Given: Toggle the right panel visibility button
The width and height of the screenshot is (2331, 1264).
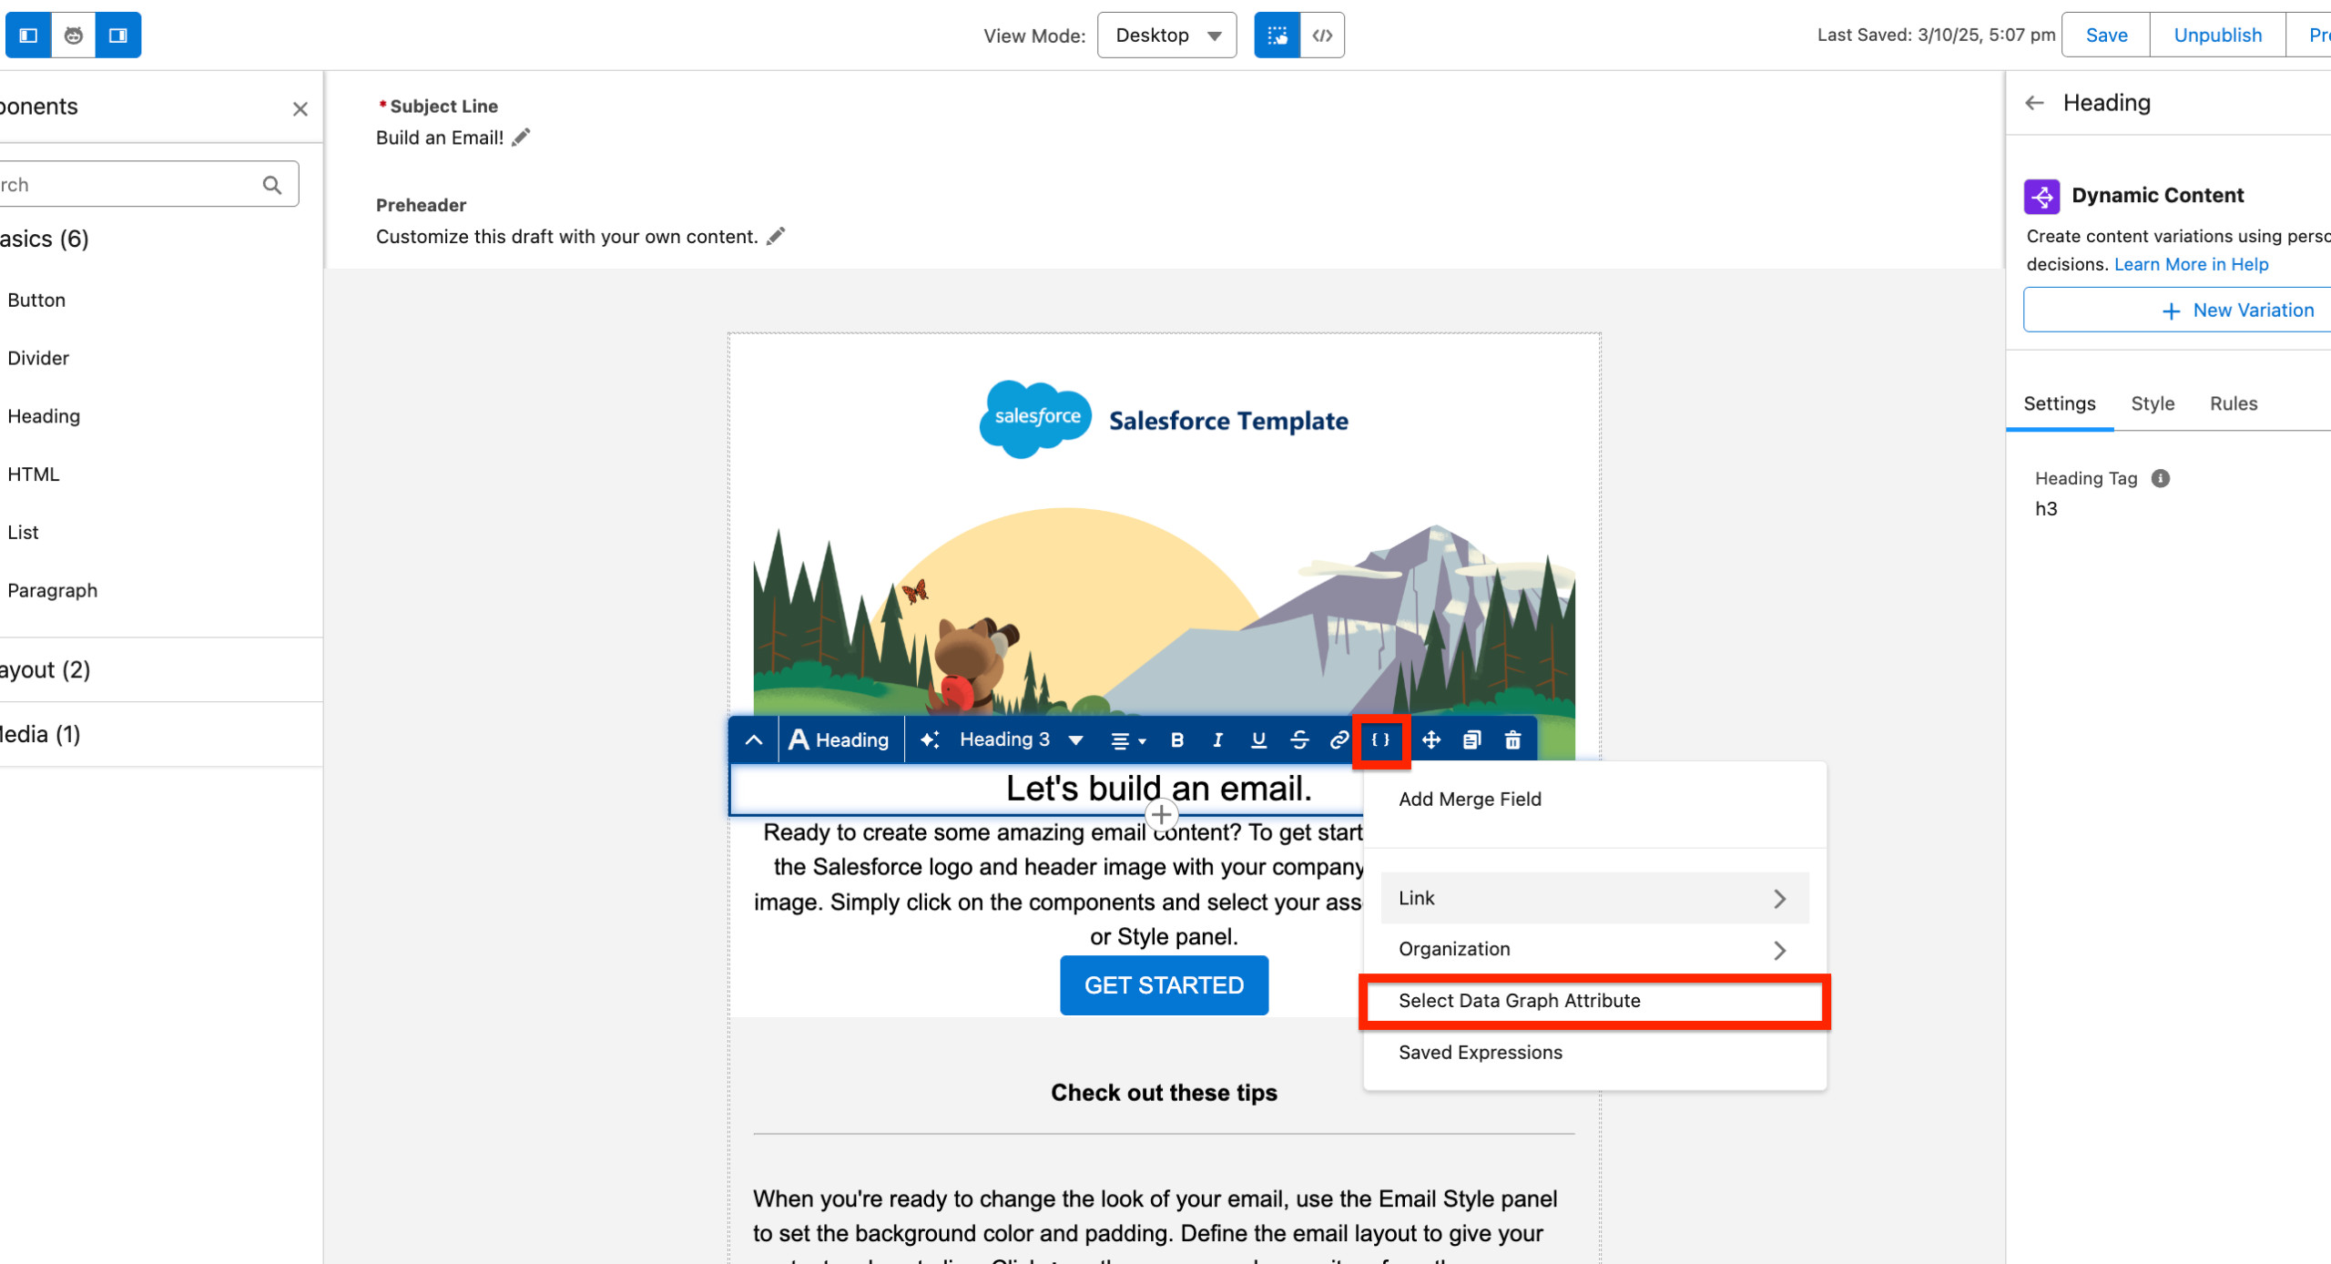Looking at the screenshot, I should [x=118, y=36].
